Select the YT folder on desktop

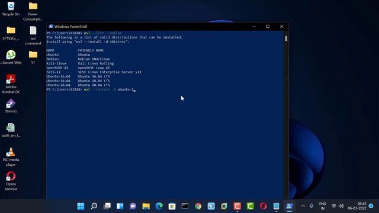(x=33, y=57)
